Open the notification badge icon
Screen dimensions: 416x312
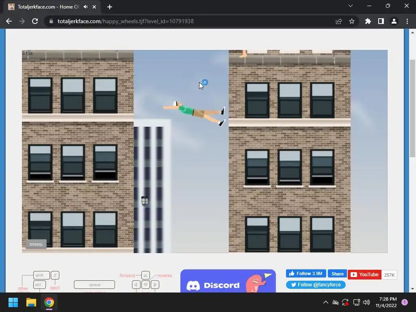[405, 302]
